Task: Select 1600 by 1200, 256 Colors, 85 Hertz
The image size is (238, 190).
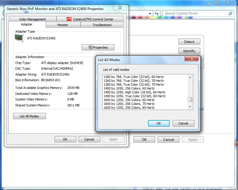Action: click(129, 108)
